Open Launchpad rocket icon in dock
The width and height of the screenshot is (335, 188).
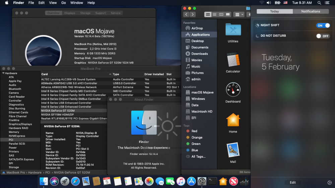click(x=65, y=181)
